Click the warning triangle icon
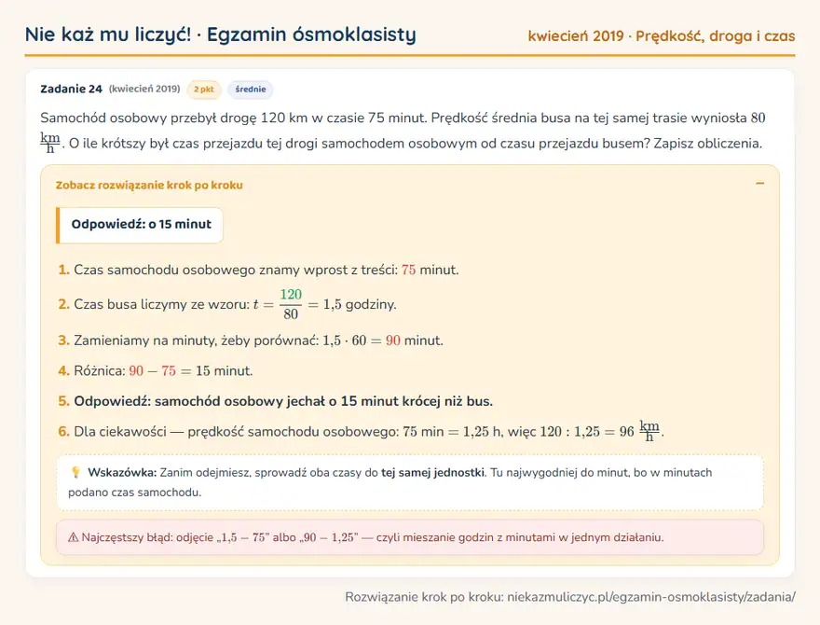 tap(74, 537)
